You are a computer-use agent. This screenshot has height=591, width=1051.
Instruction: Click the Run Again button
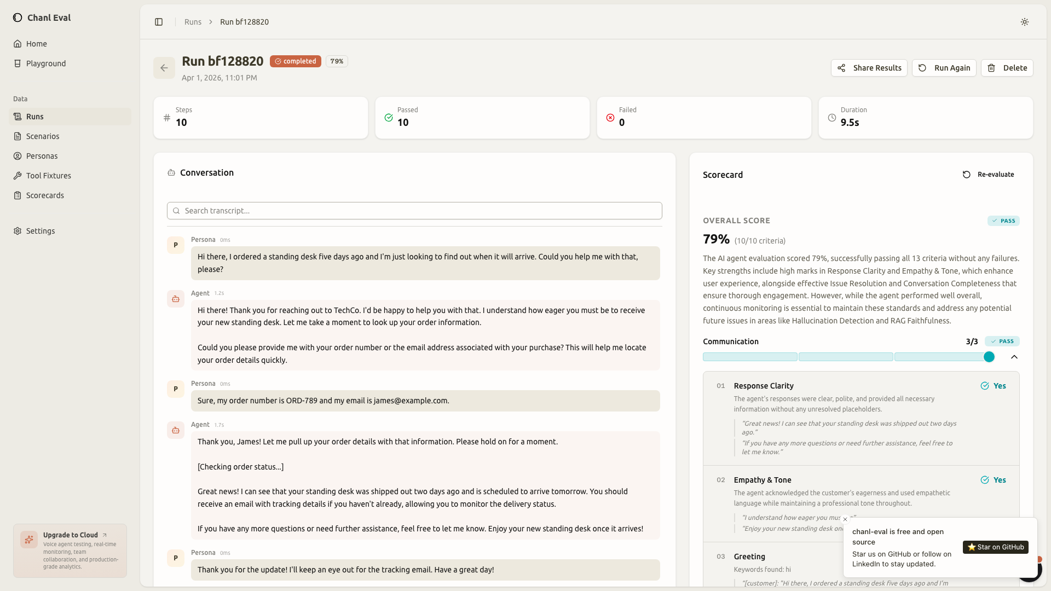944,68
